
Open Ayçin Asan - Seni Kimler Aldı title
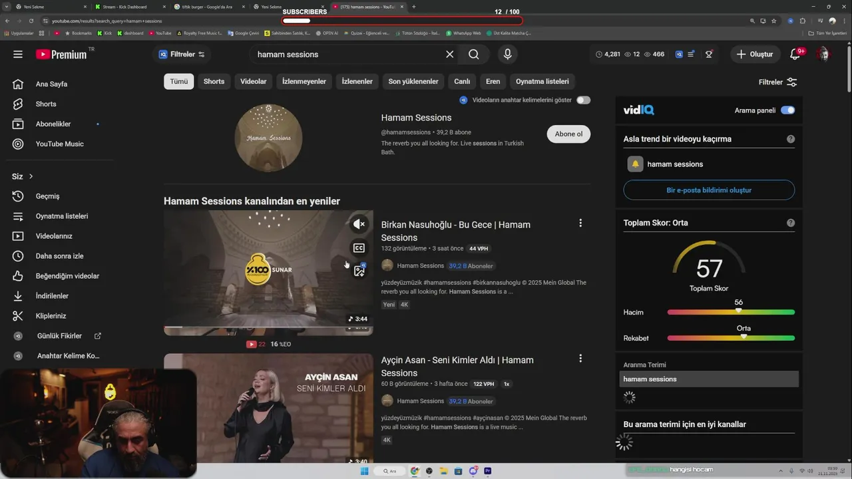[457, 367]
